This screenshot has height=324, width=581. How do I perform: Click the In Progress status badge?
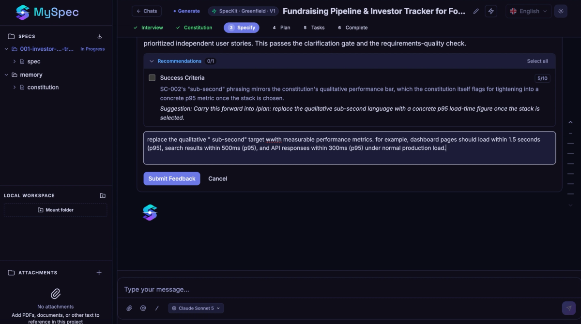92,49
